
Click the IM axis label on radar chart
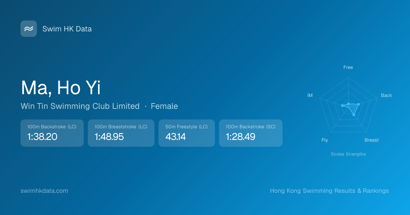pos(310,95)
